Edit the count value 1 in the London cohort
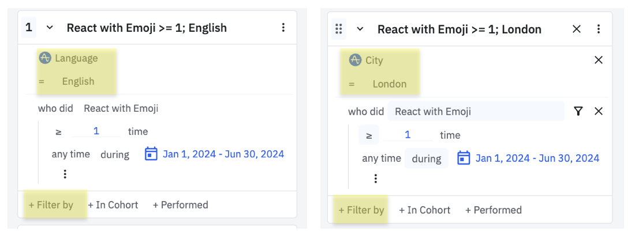This screenshot has height=235, width=635. click(408, 135)
